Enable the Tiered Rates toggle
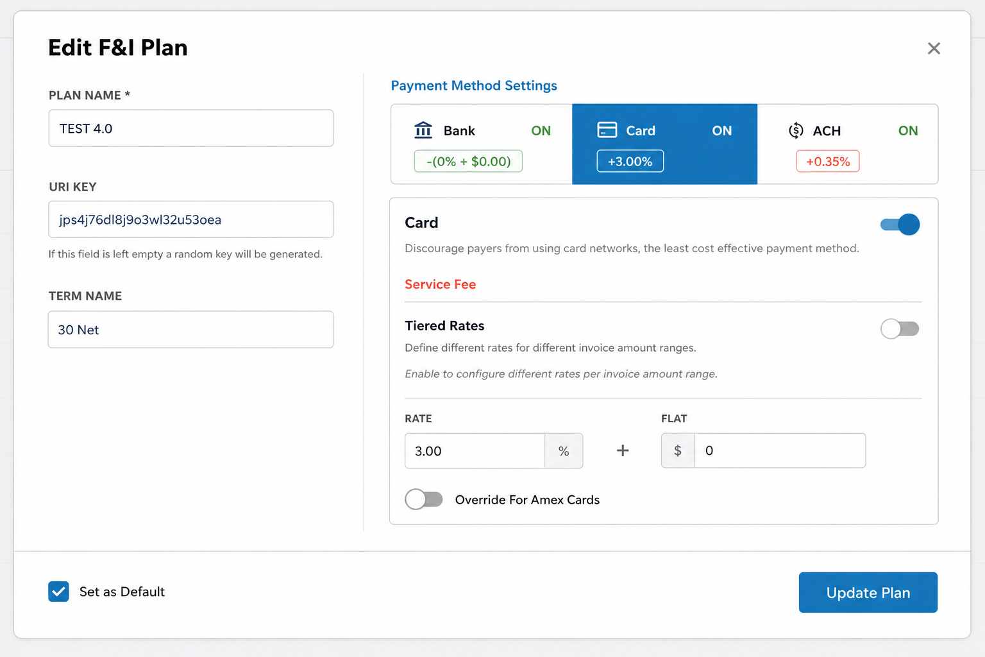Screen dimensions: 985x657 (x=900, y=329)
